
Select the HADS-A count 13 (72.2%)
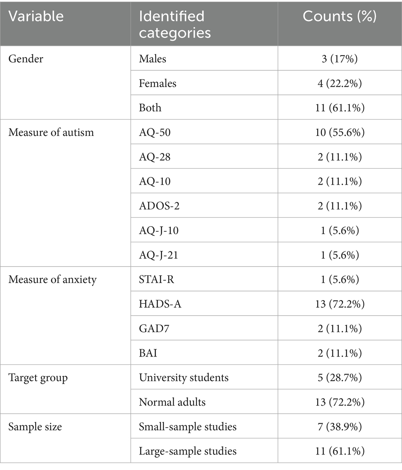[340, 304]
